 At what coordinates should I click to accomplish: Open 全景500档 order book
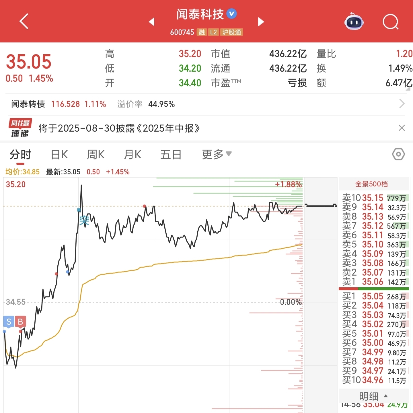pos(373,184)
